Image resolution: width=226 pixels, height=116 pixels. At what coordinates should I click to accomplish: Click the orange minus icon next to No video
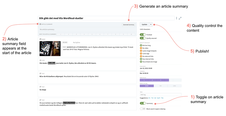click(x=141, y=48)
